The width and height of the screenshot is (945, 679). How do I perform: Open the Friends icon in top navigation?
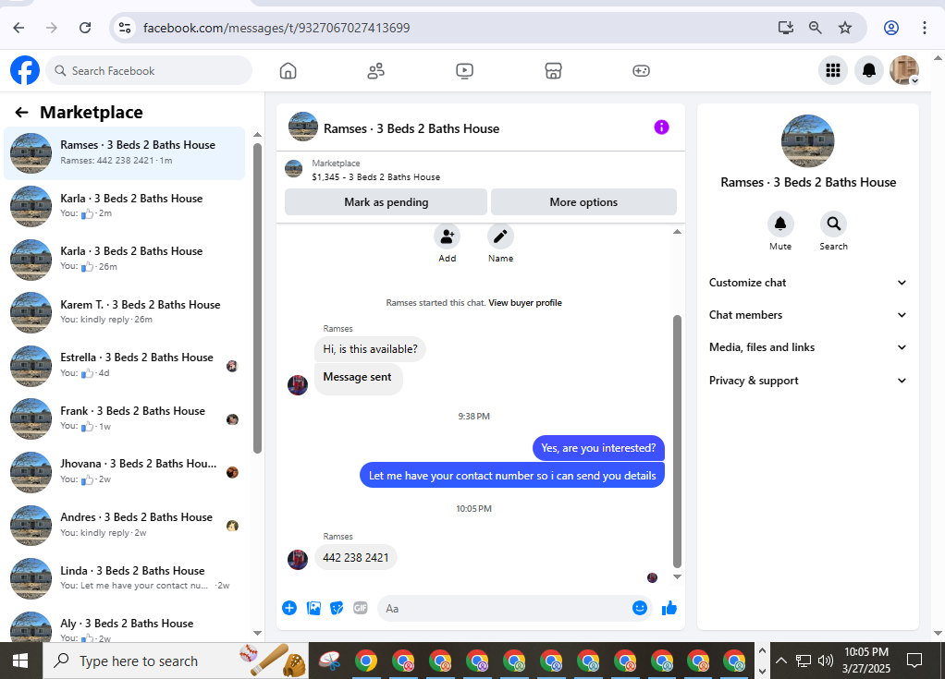[376, 71]
